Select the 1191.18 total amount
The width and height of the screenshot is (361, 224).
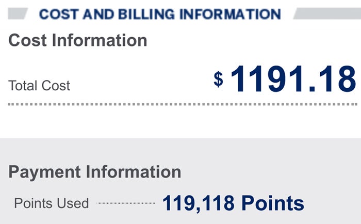(x=293, y=79)
